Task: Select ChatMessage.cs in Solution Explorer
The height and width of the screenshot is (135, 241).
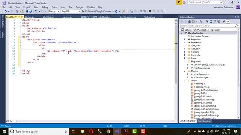Action: 202,77
